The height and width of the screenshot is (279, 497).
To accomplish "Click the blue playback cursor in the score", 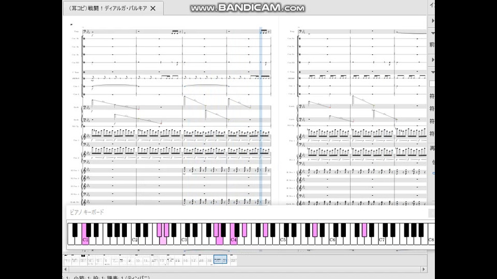I will (x=261, y=117).
